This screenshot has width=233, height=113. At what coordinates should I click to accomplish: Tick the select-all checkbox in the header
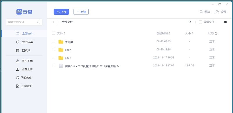[x=53, y=33]
